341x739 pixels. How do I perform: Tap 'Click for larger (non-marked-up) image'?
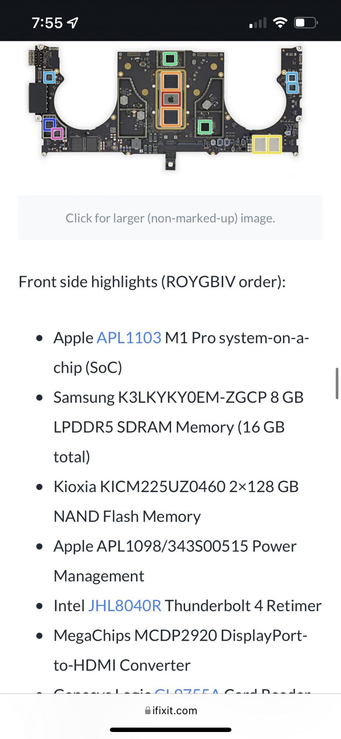170,218
